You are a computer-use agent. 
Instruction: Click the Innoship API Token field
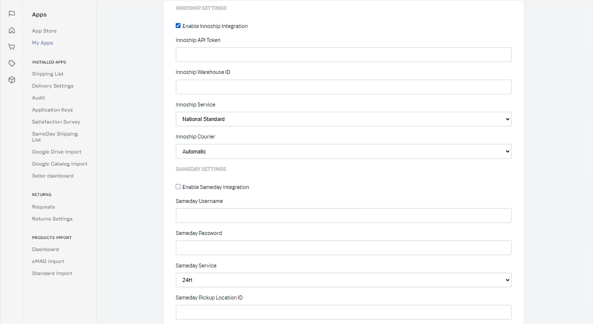coord(343,54)
